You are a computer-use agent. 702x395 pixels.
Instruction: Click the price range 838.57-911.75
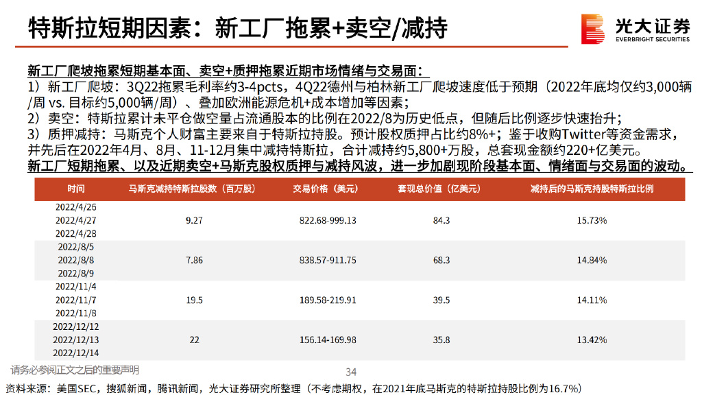click(x=328, y=260)
